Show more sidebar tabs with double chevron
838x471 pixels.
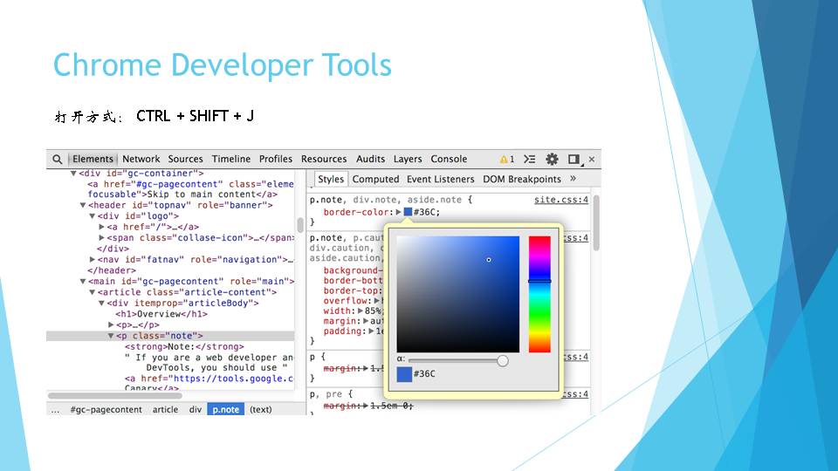(573, 179)
